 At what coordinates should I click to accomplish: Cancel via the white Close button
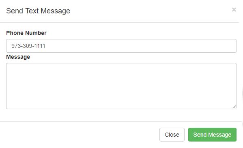(172, 135)
